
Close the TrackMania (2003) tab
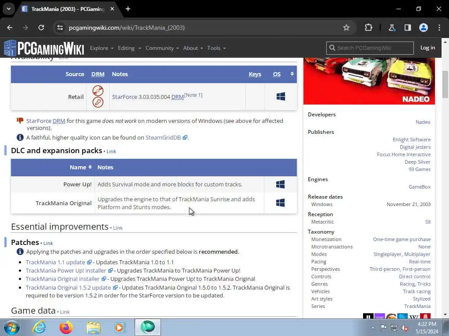pos(112,9)
